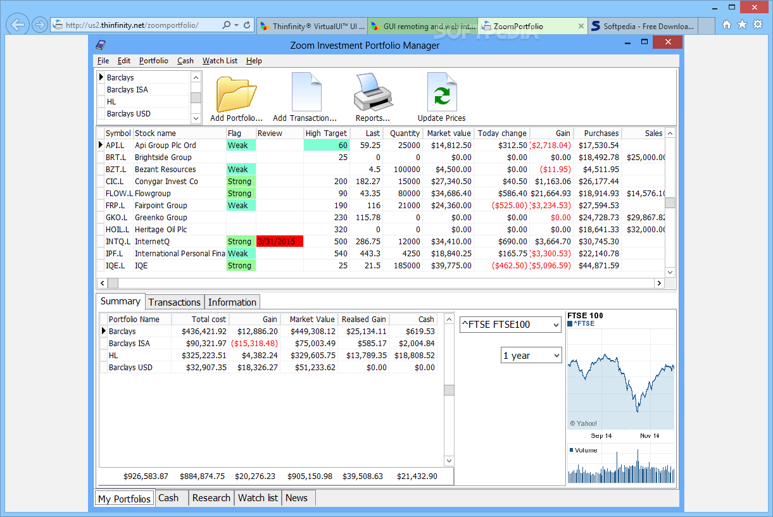Select the Summary tab
This screenshot has height=517, width=773.
pyautogui.click(x=120, y=301)
